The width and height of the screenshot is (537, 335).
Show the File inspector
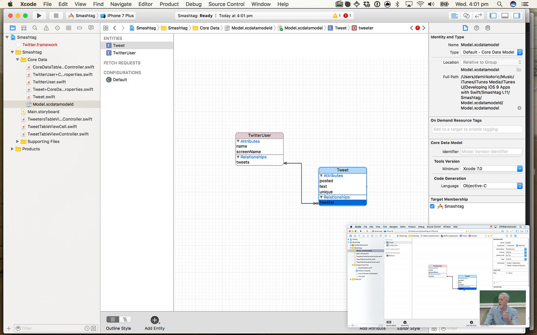click(465, 28)
